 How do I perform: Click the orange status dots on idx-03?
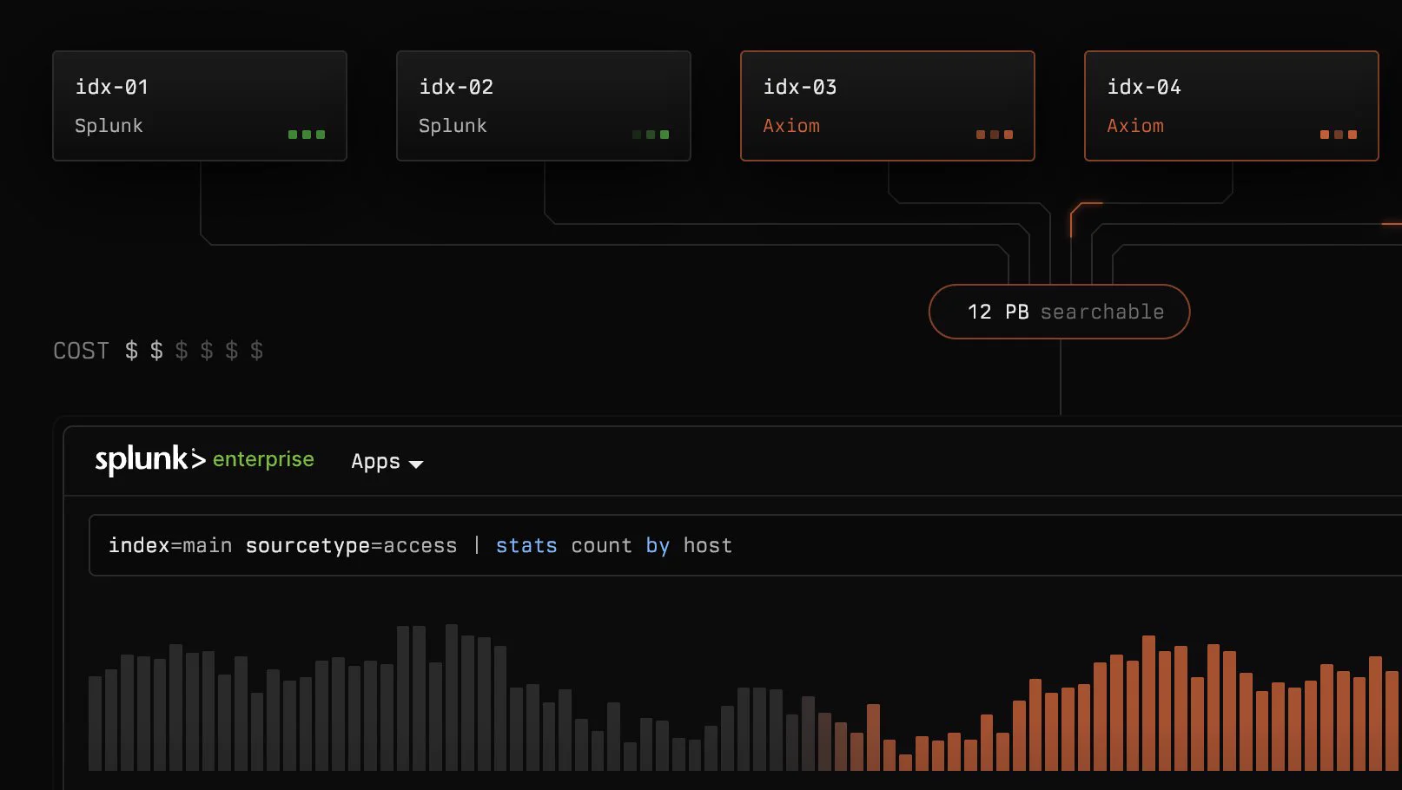(x=995, y=135)
